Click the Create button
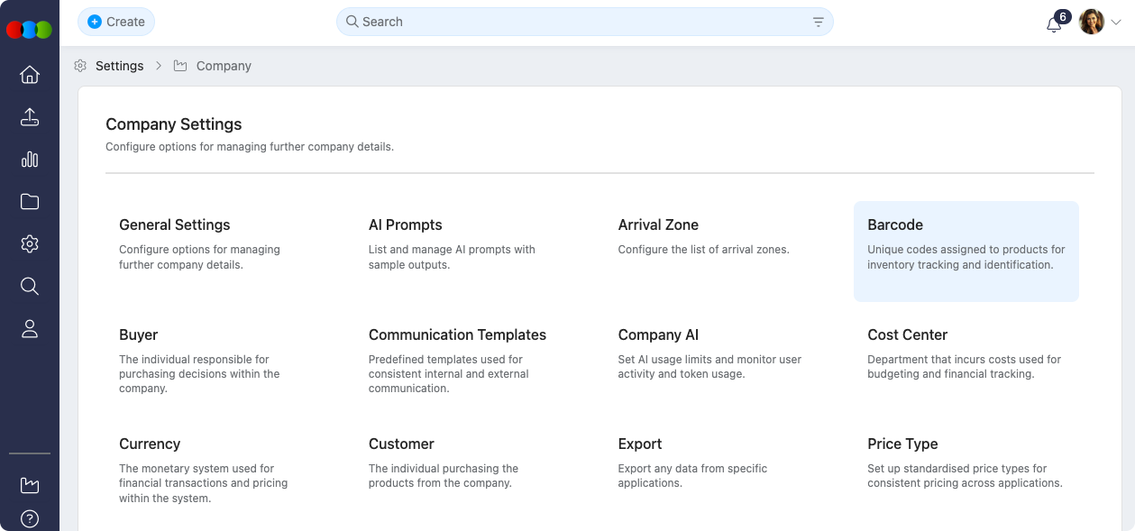 point(116,22)
